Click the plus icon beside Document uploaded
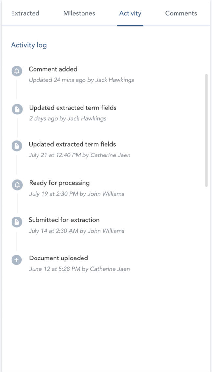This screenshot has height=372, width=212. click(17, 260)
